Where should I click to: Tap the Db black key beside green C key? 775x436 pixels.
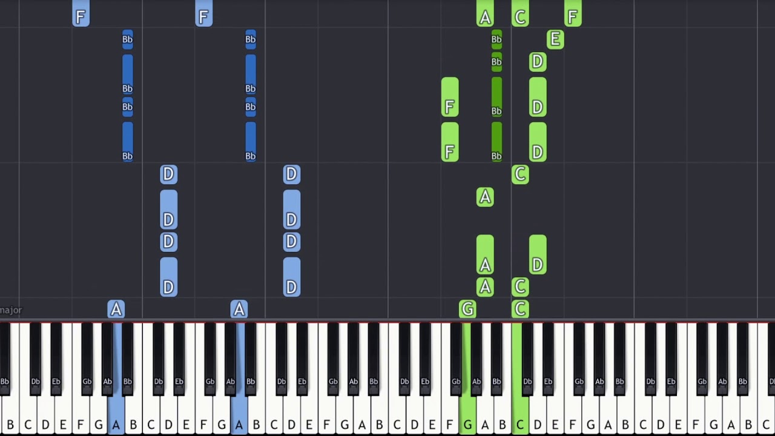pyautogui.click(x=527, y=357)
